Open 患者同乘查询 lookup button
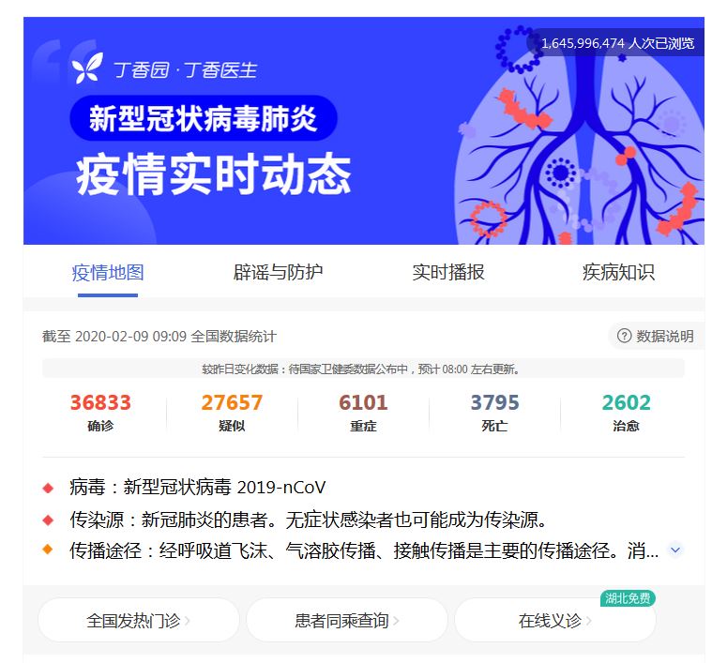727x663 pixels. click(x=347, y=620)
